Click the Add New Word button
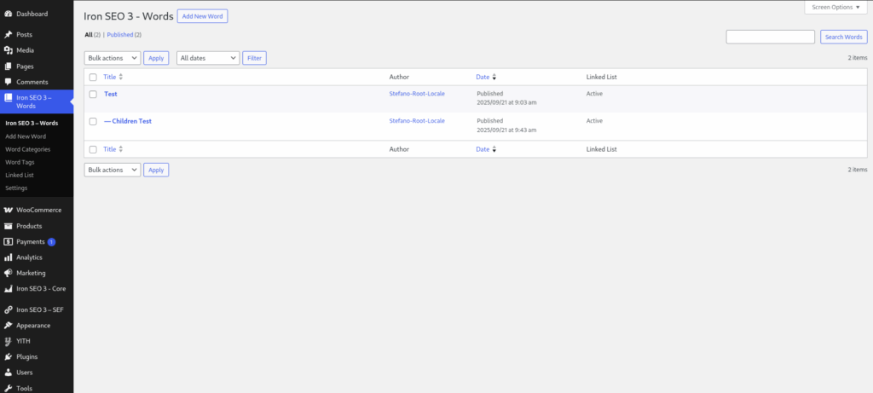 point(202,16)
